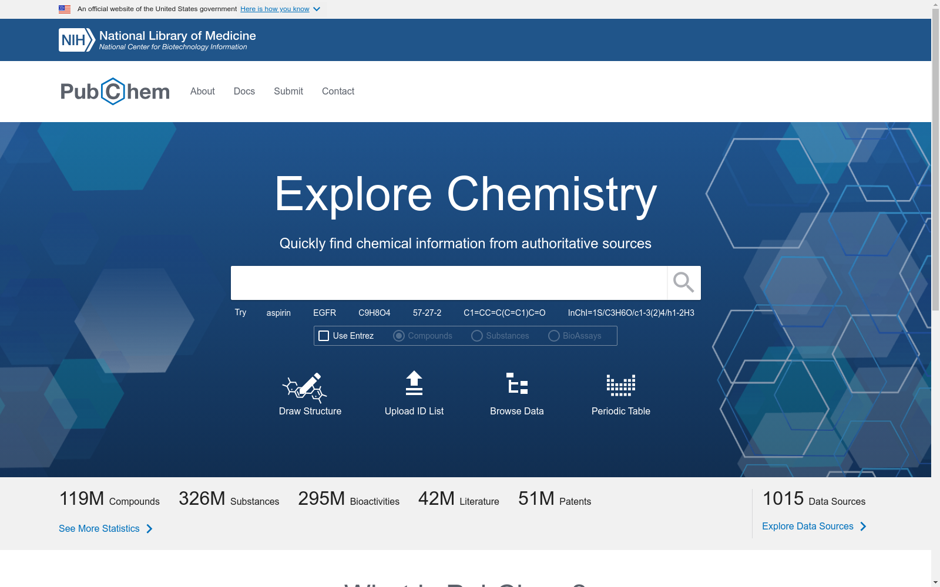The height and width of the screenshot is (587, 940).
Task: Click the Upload ID List label
Action: (414, 411)
